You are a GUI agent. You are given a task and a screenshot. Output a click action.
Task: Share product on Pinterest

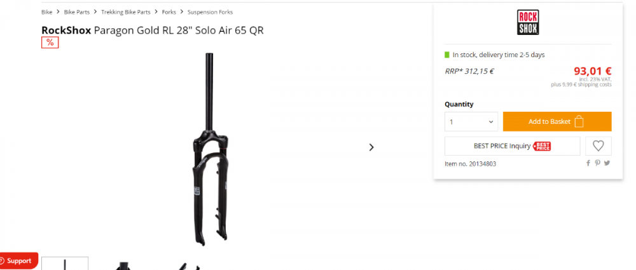tap(598, 163)
